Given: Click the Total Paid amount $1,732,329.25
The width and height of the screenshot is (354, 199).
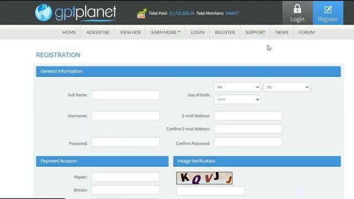Looking at the screenshot, I should [182, 13].
